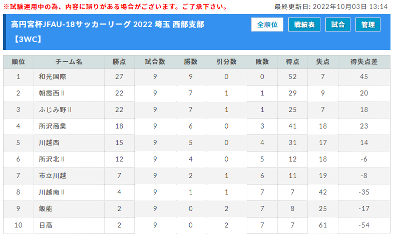
Task: Select the 川越西 team name
Action: point(49,142)
